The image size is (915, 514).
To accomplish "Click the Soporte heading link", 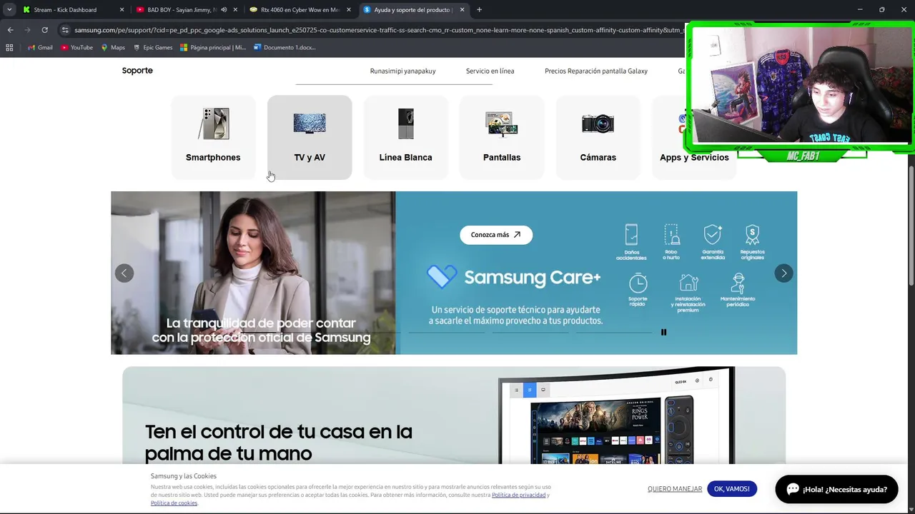I will pyautogui.click(x=137, y=71).
